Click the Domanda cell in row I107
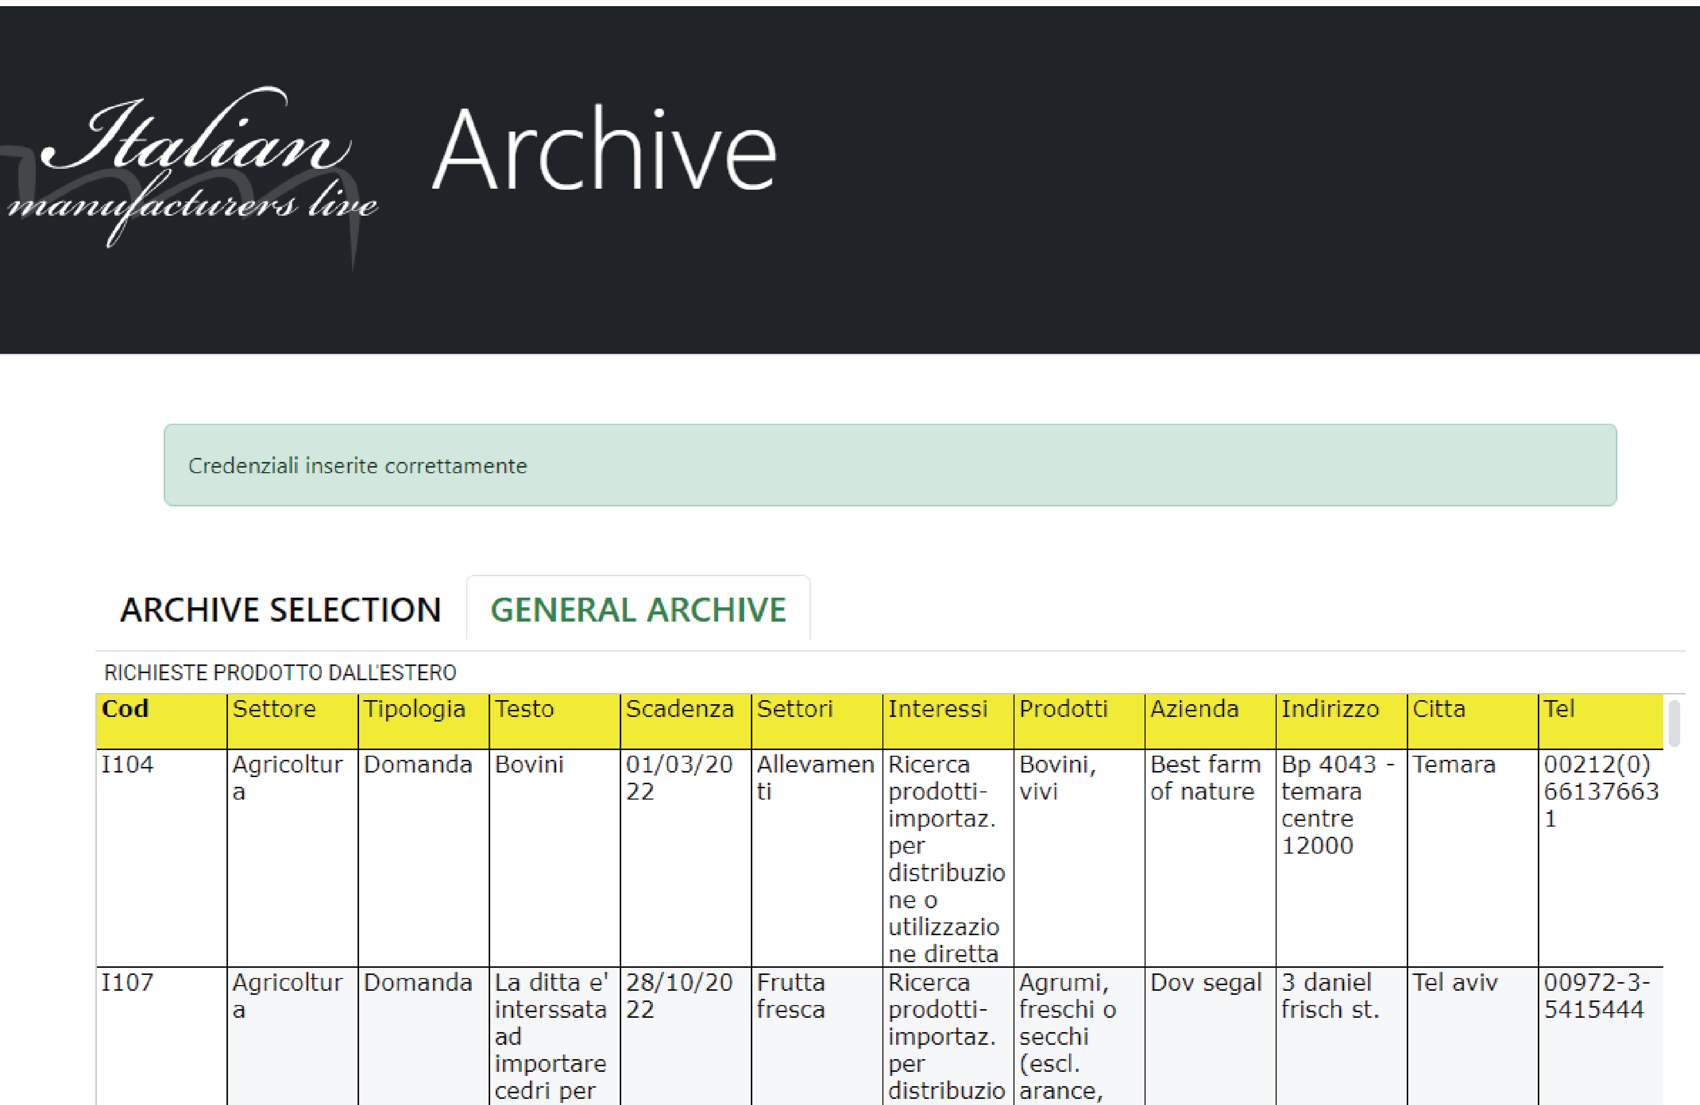Viewport: 1700px width, 1105px height. pos(423,1037)
